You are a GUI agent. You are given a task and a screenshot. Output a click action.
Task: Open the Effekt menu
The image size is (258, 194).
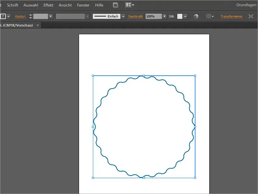48,5
